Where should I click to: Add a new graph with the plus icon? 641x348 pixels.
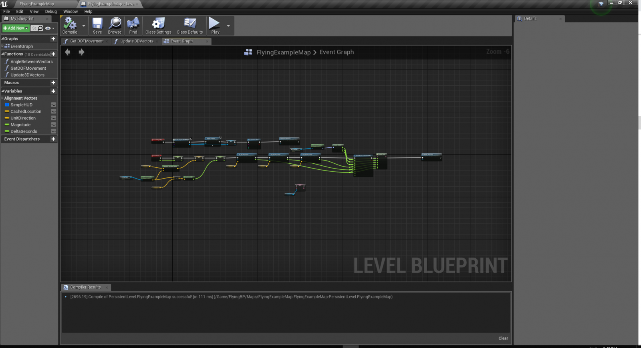(53, 39)
